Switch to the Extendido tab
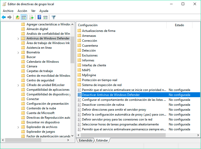Image resolution: width=201 pixels, height=149 pixels. click(85, 140)
